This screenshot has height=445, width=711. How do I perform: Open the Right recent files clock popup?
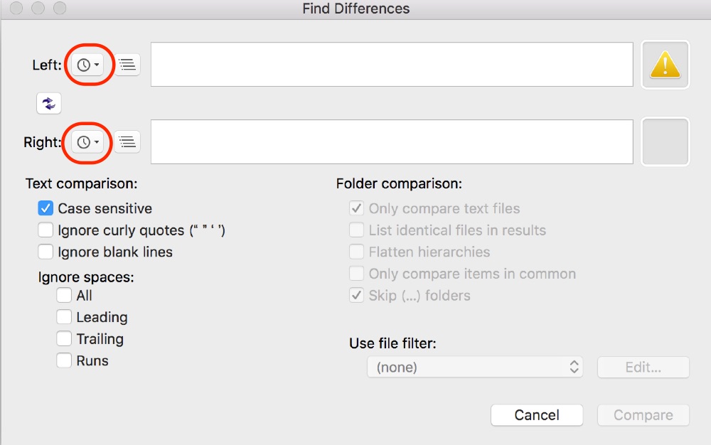pyautogui.click(x=88, y=142)
